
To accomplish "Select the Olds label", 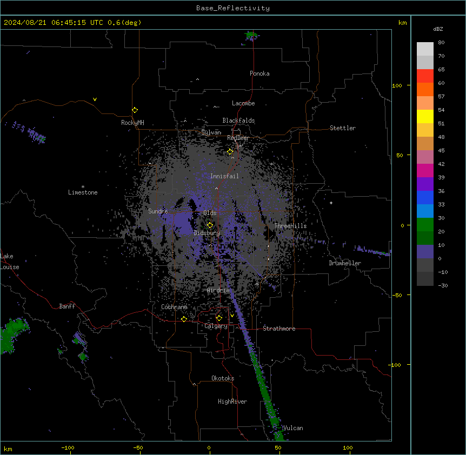I will coord(210,213).
